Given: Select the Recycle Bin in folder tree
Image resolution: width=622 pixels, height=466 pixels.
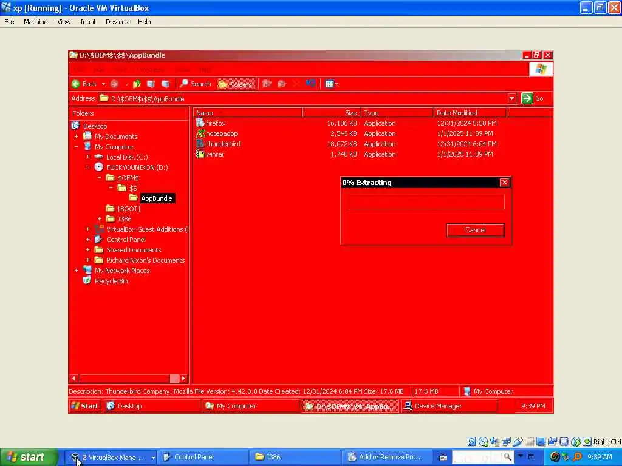Looking at the screenshot, I should click(111, 280).
